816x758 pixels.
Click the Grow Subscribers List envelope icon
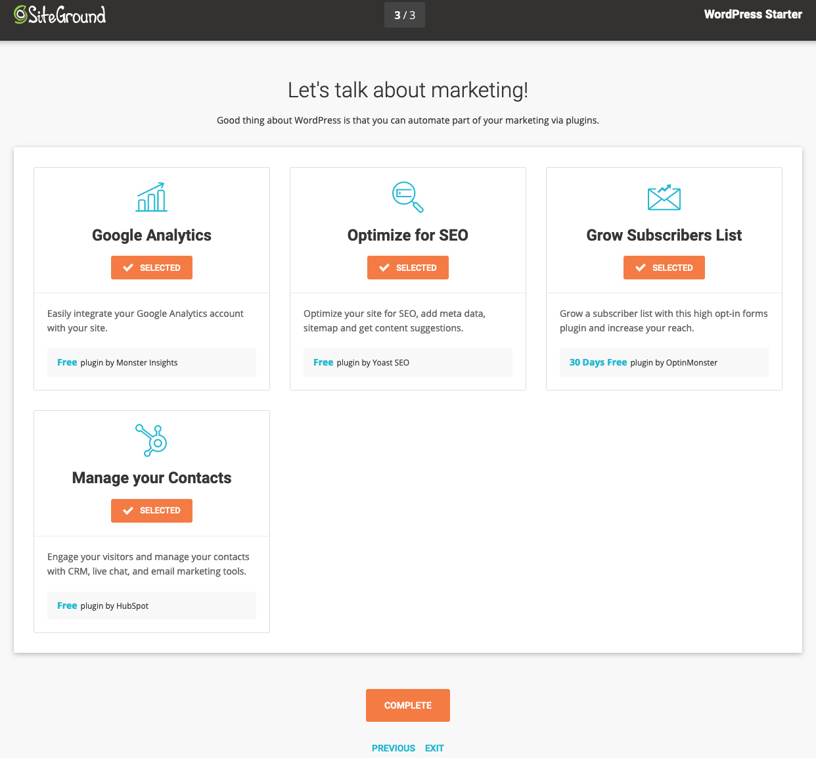pyautogui.click(x=664, y=197)
